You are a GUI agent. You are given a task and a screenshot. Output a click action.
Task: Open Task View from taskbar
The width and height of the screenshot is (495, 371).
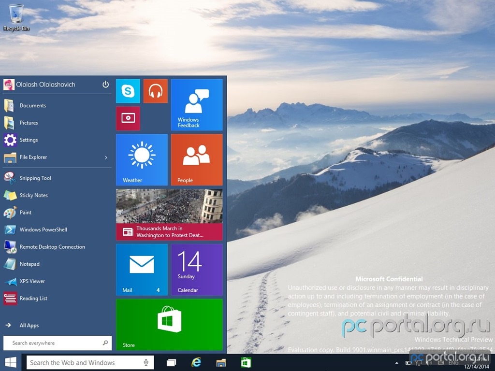click(x=171, y=363)
